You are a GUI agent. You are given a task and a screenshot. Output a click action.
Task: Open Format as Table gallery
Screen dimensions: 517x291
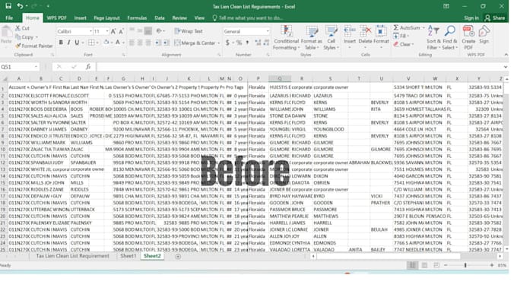(x=311, y=37)
